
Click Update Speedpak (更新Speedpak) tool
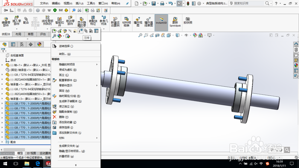click(x=175, y=22)
